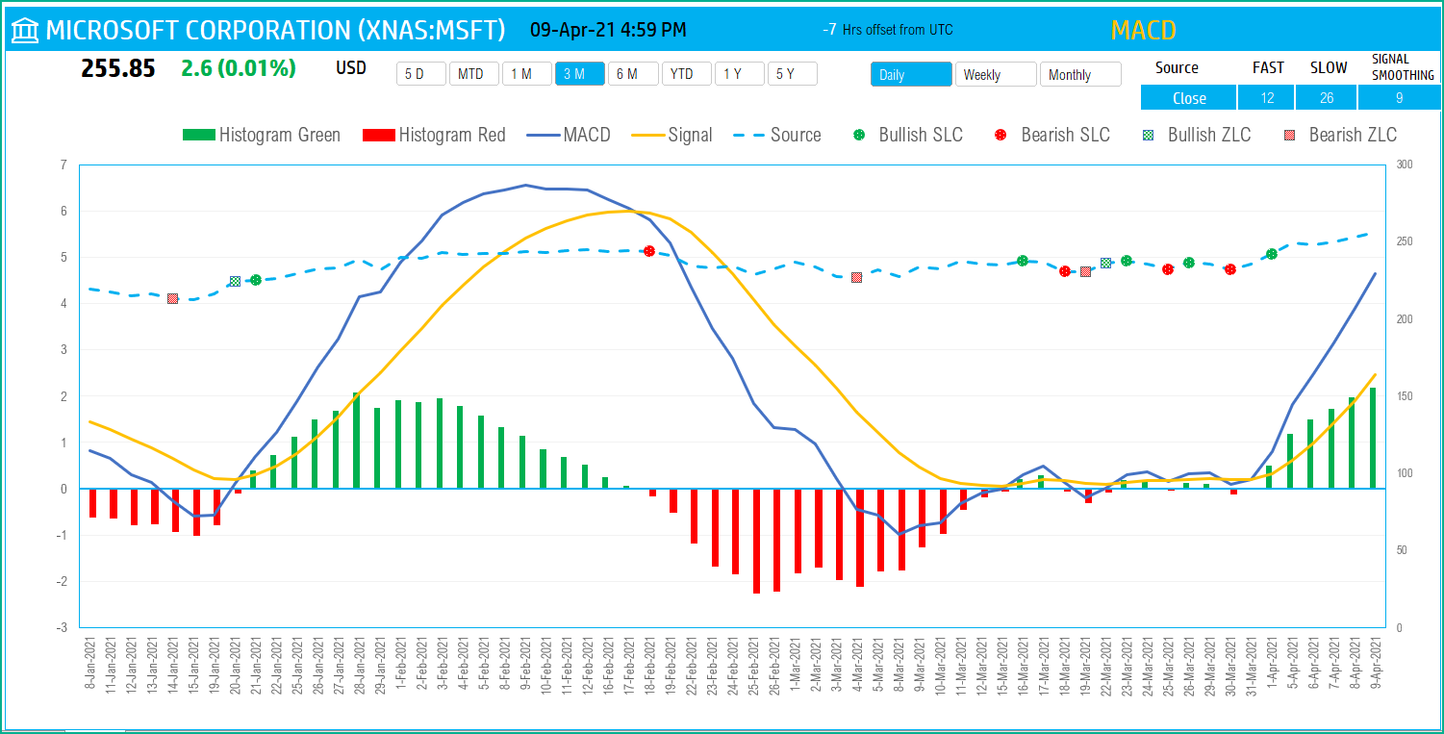The image size is (1444, 734).
Task: Select the 3 M time range
Action: point(580,74)
